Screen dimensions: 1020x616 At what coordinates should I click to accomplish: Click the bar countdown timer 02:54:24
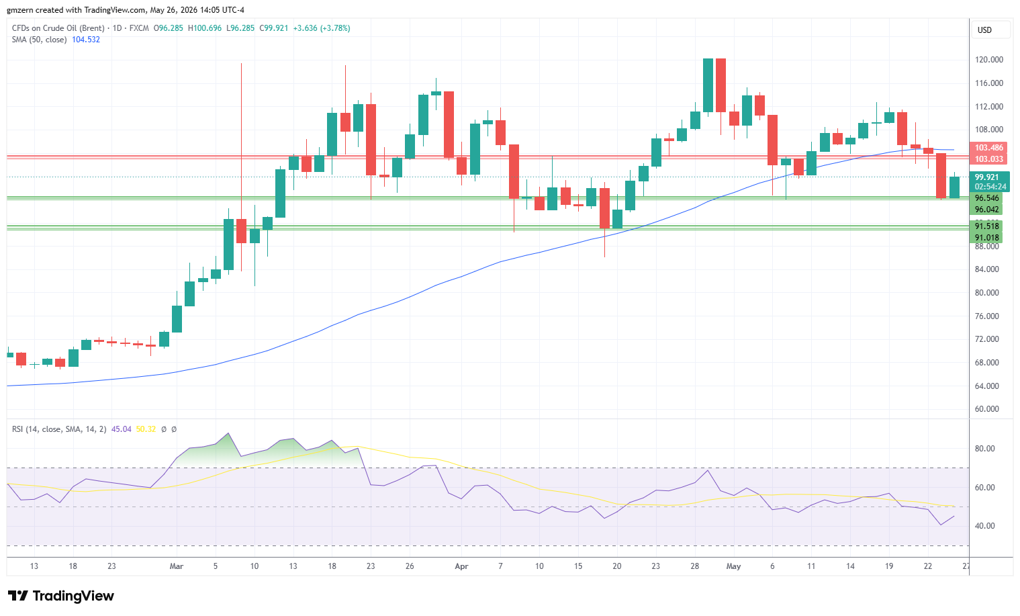[990, 187]
